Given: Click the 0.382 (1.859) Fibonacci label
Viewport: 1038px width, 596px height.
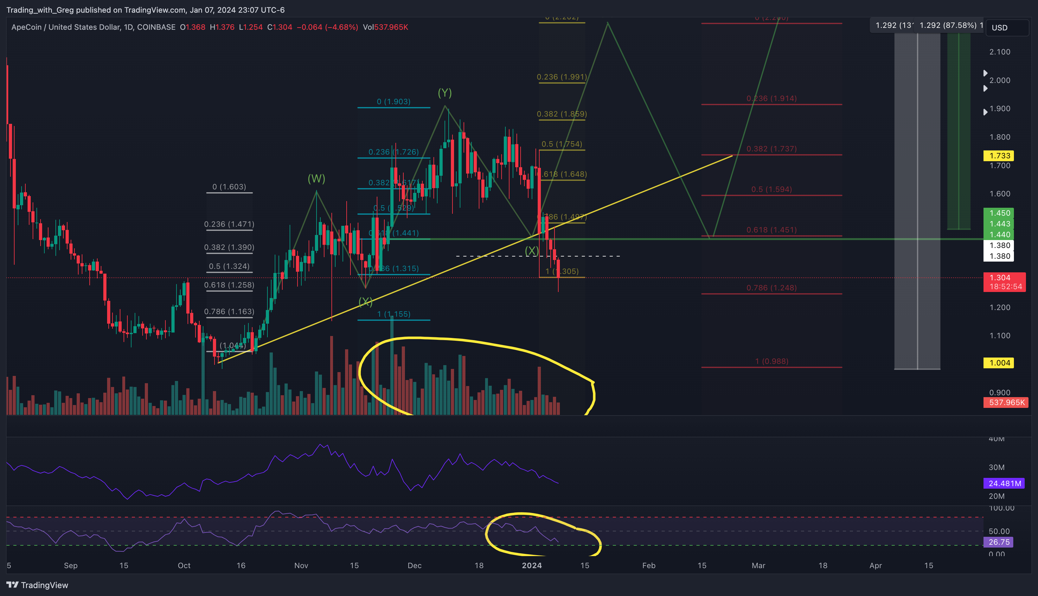Looking at the screenshot, I should [x=562, y=114].
